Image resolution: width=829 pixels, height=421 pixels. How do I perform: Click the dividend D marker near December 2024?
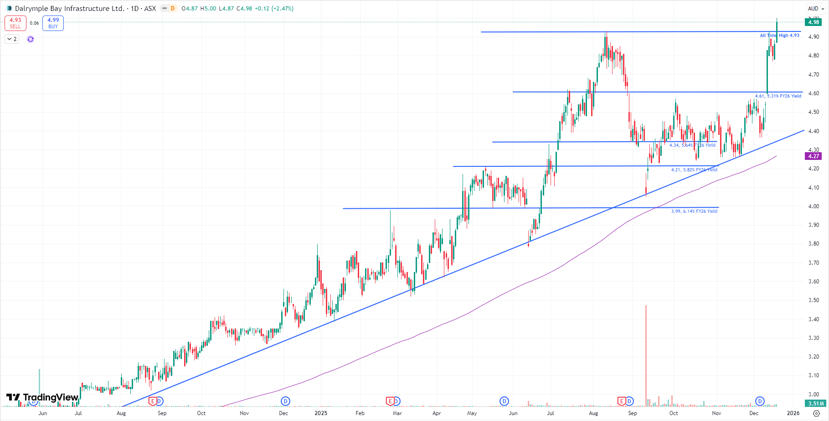(285, 401)
